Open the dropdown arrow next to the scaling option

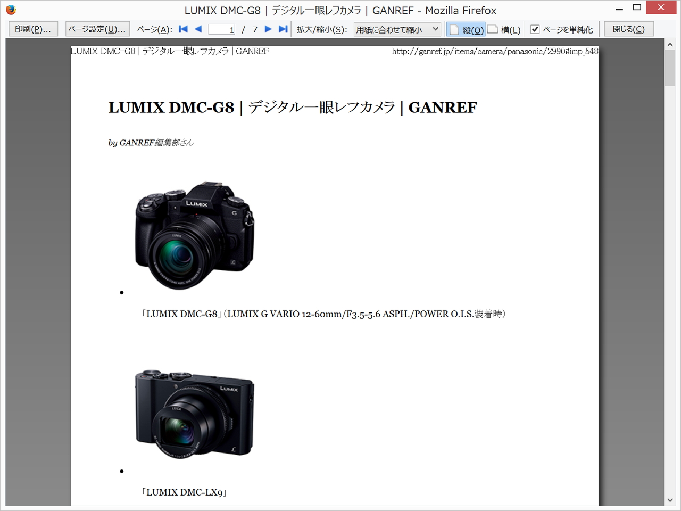pyautogui.click(x=435, y=29)
